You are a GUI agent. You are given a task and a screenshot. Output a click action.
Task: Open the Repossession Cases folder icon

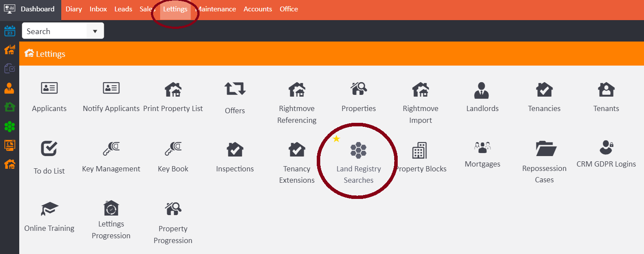point(544,149)
